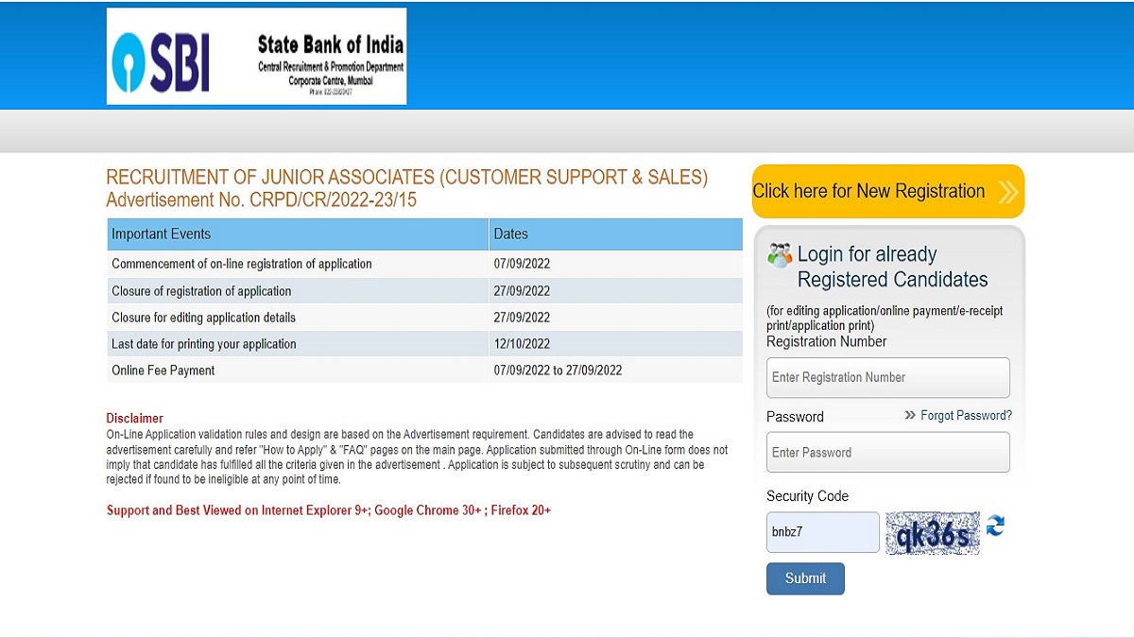Click the registered candidates people icon
Screen dimensions: 1134x638
[779, 252]
